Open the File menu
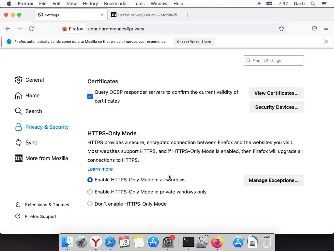Screen dimensions: 334x251 (43, 4)
